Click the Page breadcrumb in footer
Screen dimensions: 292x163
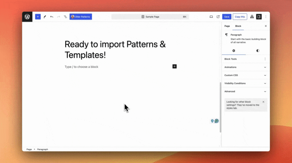(29, 149)
